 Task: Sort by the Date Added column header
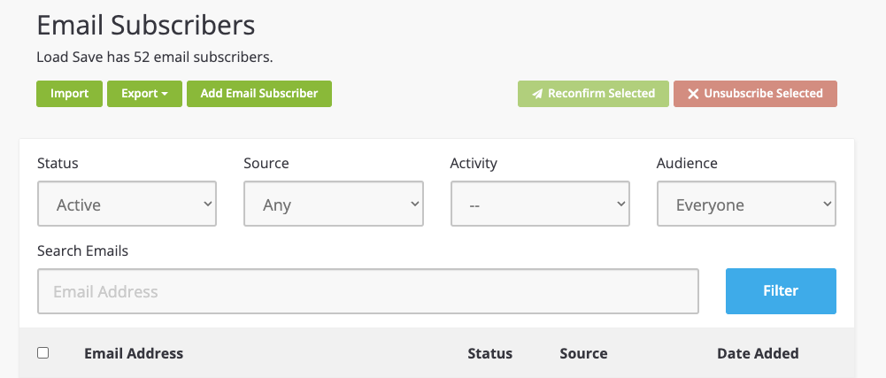[758, 353]
